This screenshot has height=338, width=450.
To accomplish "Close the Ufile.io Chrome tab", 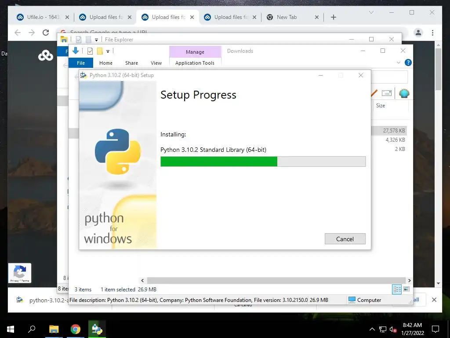I will coord(67,17).
